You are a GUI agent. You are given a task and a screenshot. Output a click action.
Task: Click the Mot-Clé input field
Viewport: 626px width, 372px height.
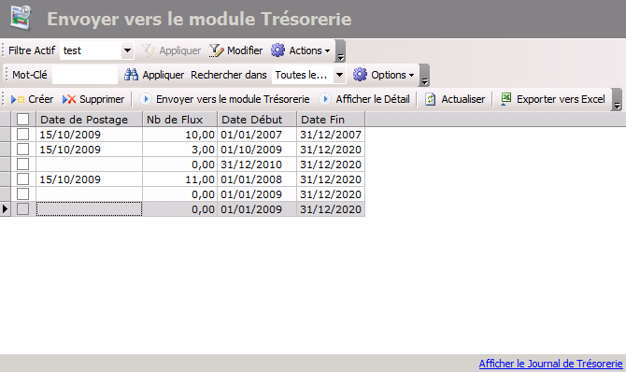click(x=85, y=75)
